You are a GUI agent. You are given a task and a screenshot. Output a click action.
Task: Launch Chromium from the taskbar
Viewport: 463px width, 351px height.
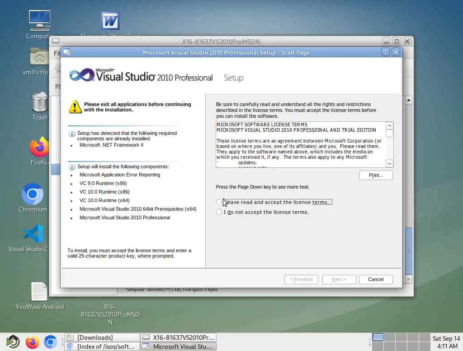pyautogui.click(x=50, y=342)
